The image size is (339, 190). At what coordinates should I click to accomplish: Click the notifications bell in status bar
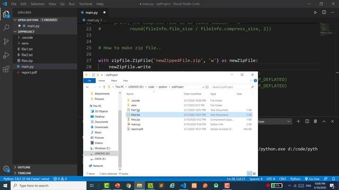[333, 179]
